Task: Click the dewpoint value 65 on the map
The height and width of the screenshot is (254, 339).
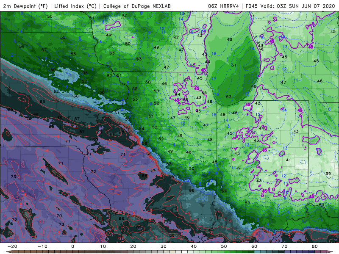Action: tap(42, 102)
